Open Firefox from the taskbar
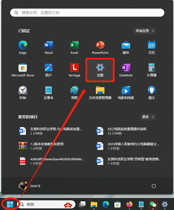 coord(129,204)
